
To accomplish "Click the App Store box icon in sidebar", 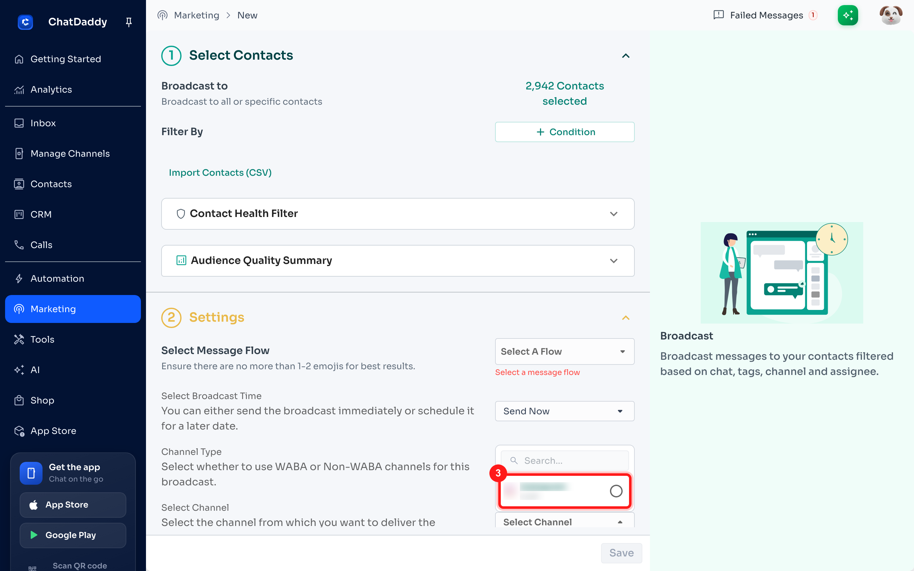I will coord(19,431).
